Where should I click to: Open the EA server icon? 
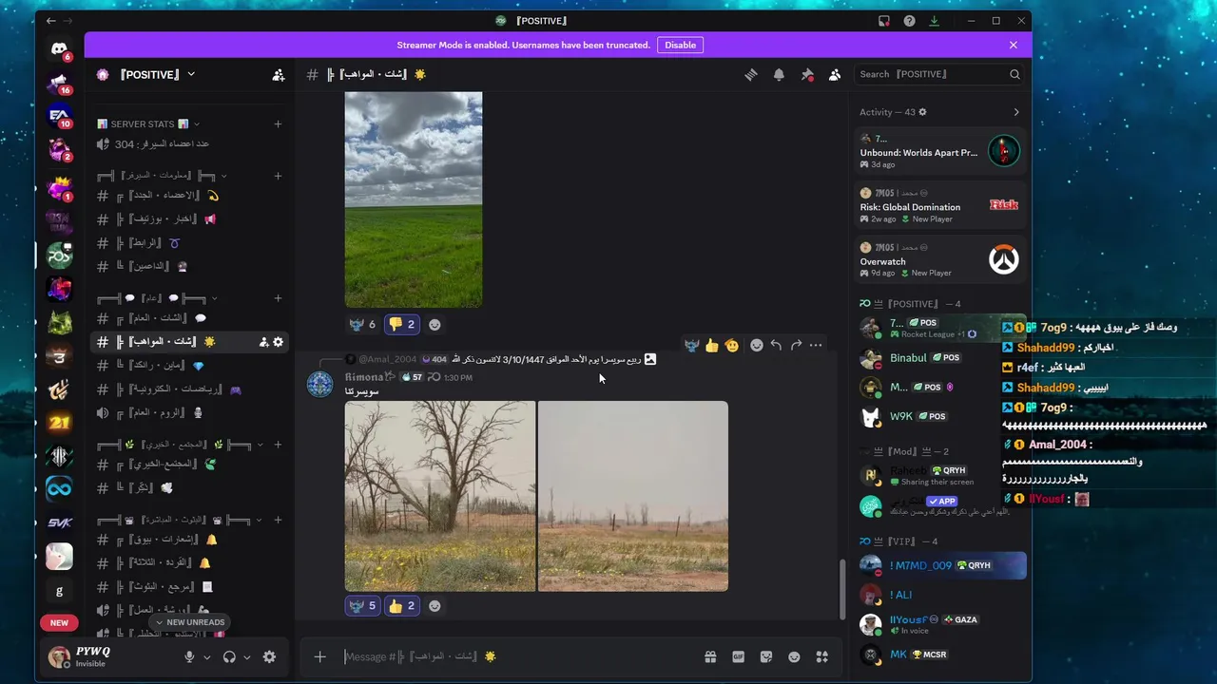coord(59,116)
